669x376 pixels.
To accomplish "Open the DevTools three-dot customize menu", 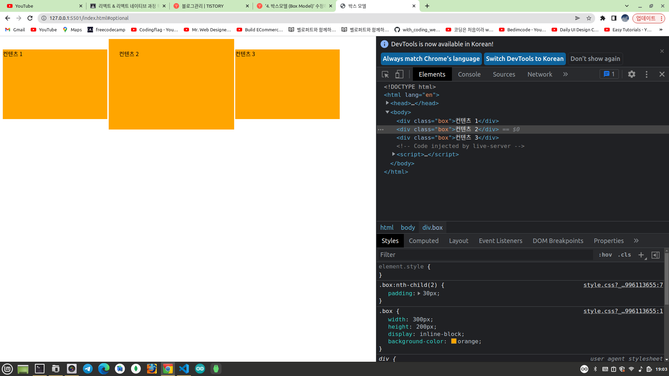I will [646, 75].
